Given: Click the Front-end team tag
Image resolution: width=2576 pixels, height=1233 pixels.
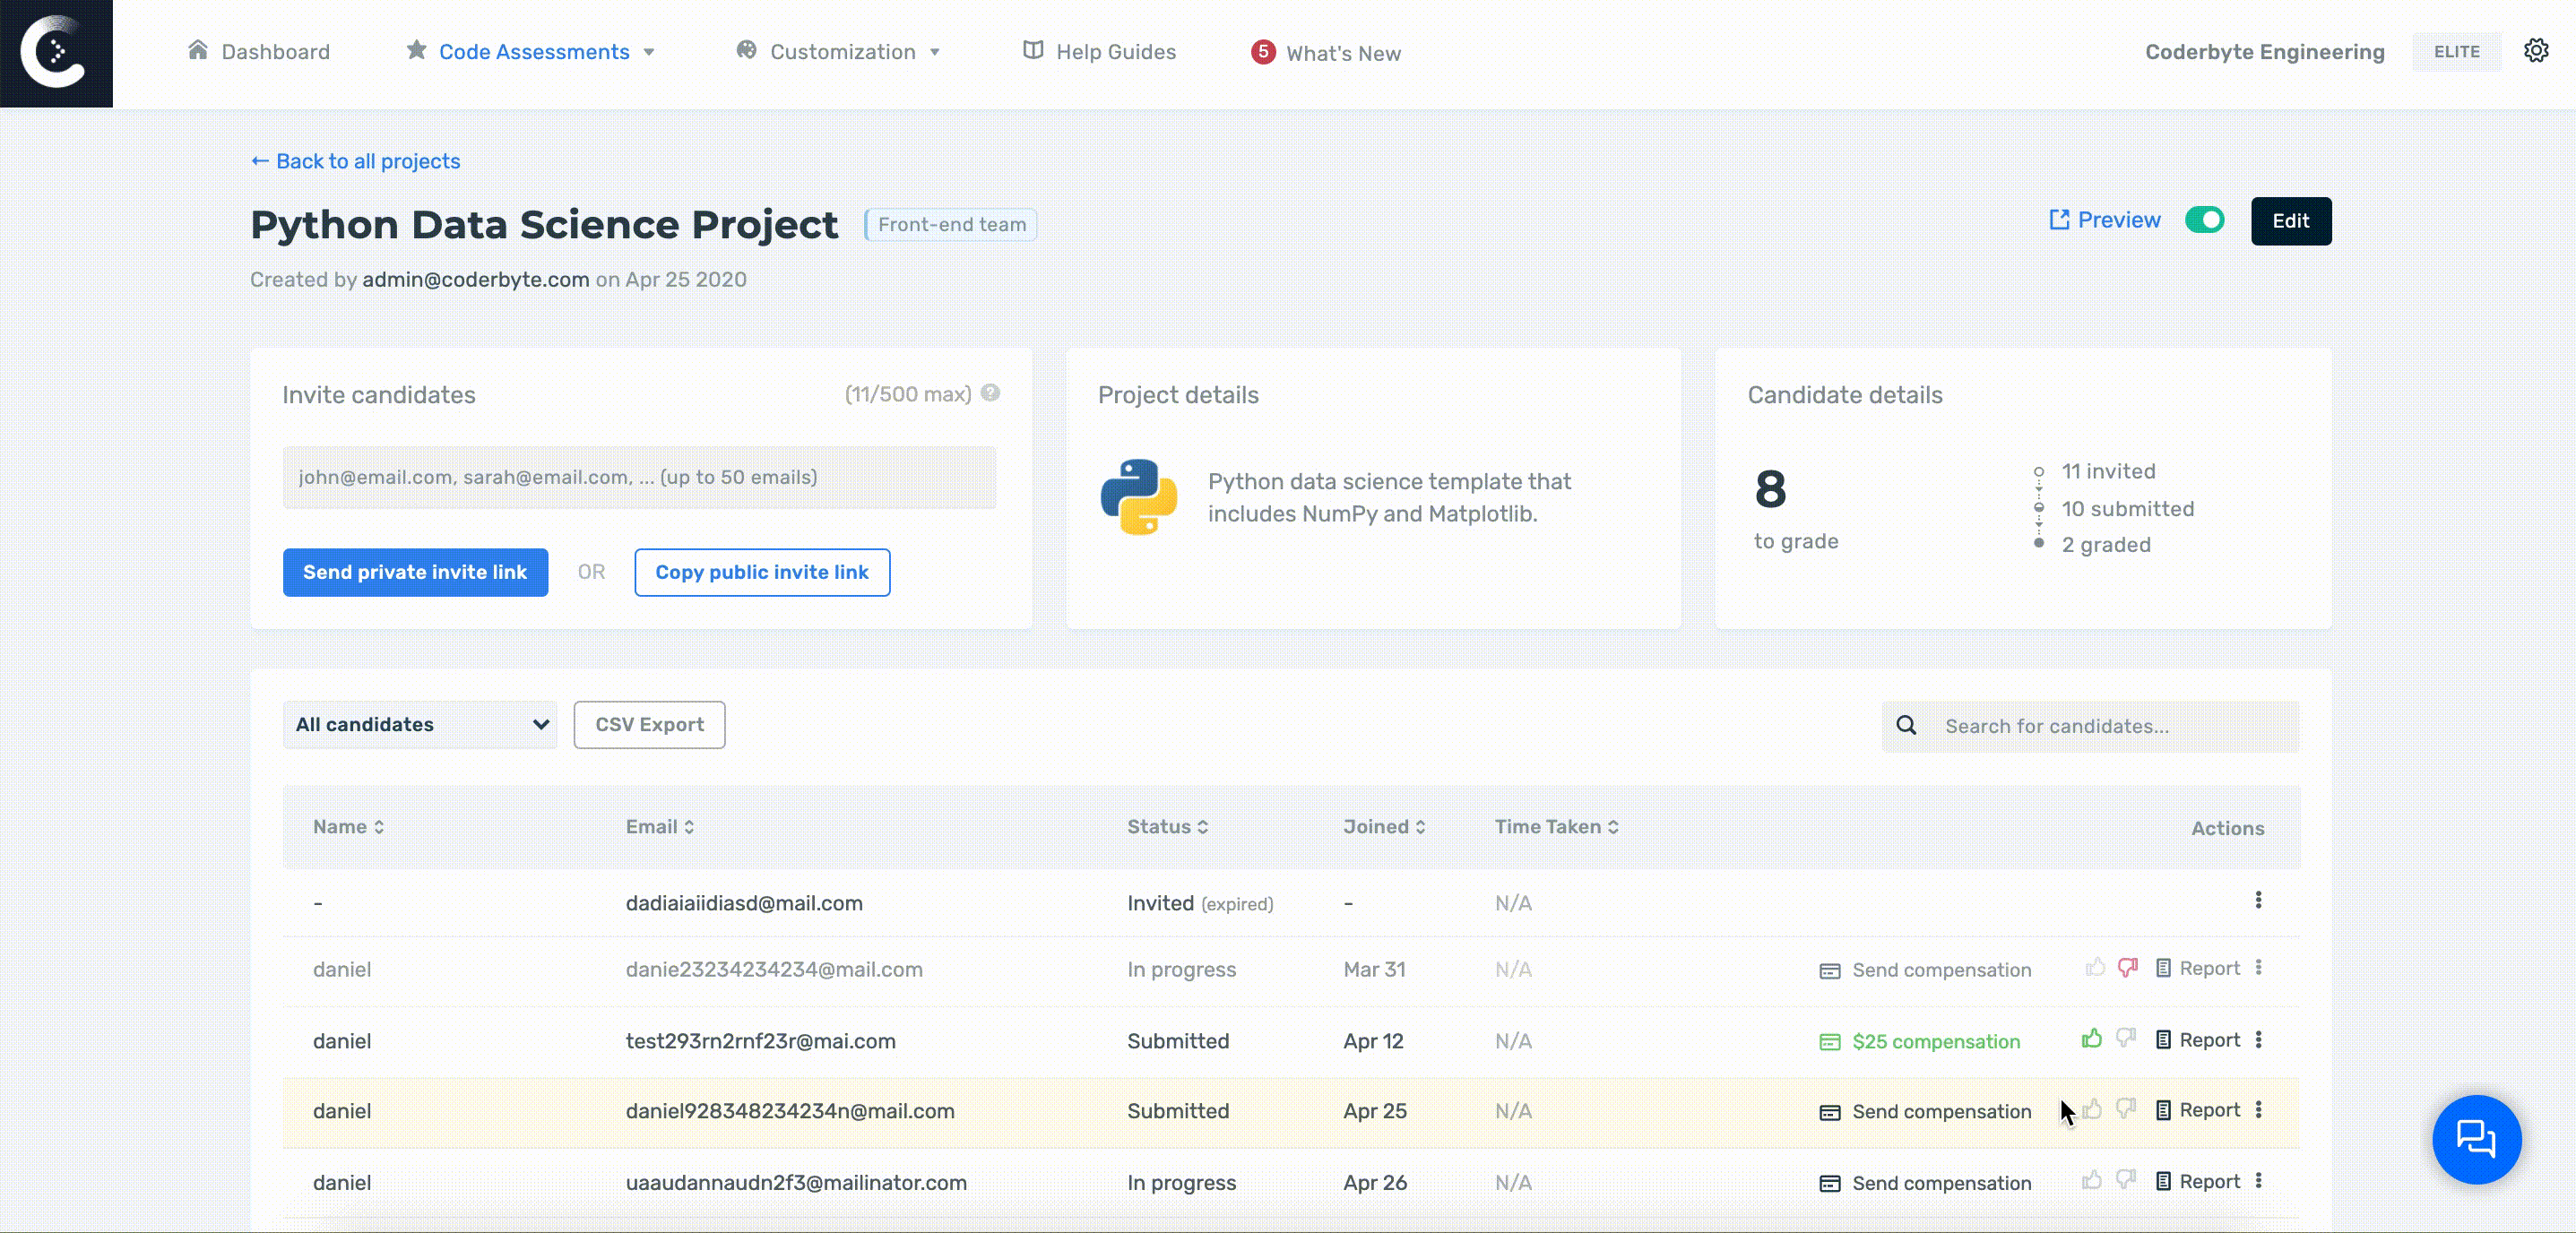Looking at the screenshot, I should coord(951,224).
